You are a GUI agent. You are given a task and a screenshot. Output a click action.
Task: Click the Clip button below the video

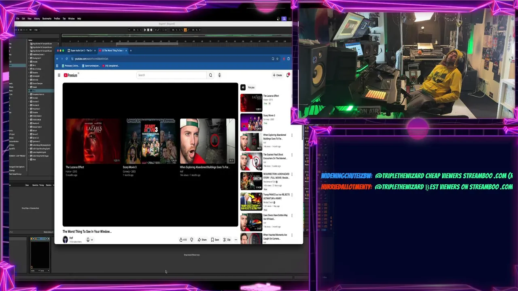pyautogui.click(x=227, y=240)
